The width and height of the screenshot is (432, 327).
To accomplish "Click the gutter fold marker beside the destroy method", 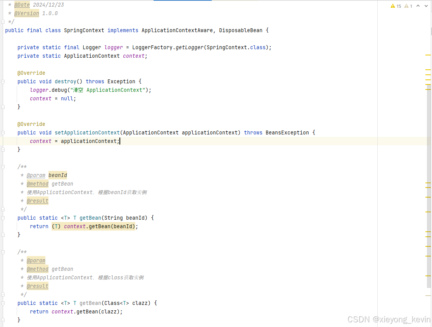I will click(x=3, y=81).
